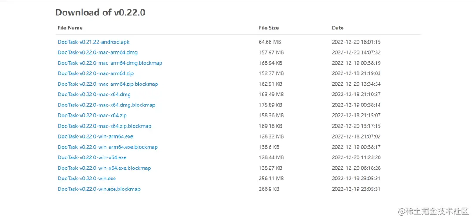
Task: Select the Download of v0.22.0 heading
Action: pos(100,12)
